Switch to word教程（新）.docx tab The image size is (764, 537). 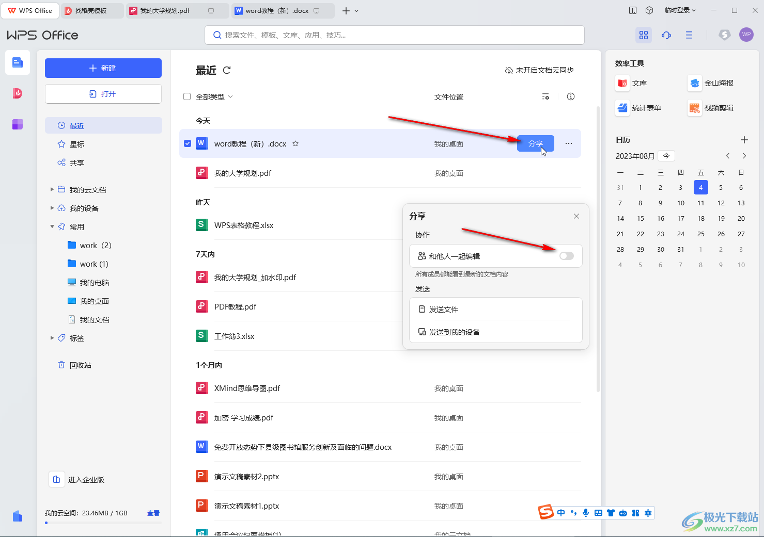point(283,11)
